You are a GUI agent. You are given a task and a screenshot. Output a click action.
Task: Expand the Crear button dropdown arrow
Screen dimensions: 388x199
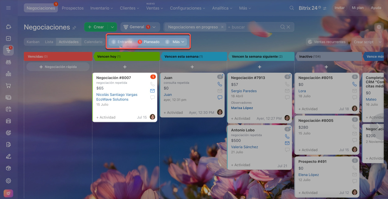[x=112, y=27]
